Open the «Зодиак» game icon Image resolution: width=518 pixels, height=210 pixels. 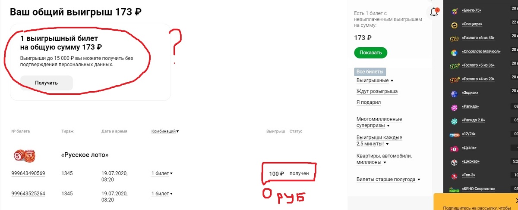pos(454,93)
